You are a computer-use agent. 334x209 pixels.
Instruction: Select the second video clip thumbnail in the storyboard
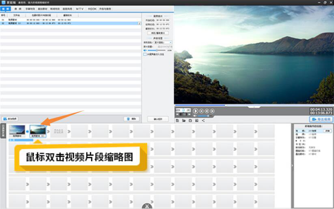pos(38,131)
